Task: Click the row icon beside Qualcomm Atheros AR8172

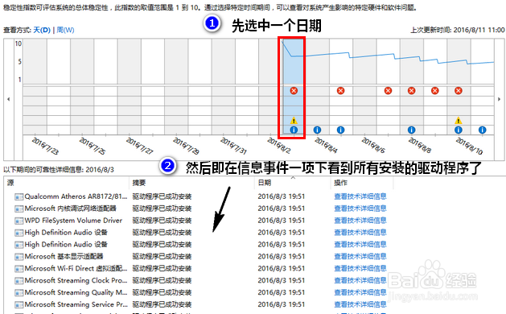Action: (19, 196)
